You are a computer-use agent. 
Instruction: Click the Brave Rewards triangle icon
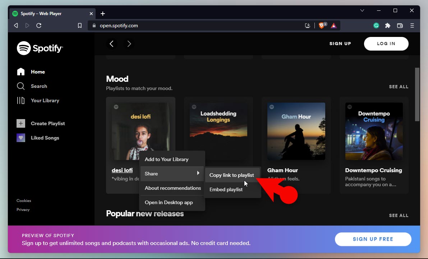tap(333, 25)
